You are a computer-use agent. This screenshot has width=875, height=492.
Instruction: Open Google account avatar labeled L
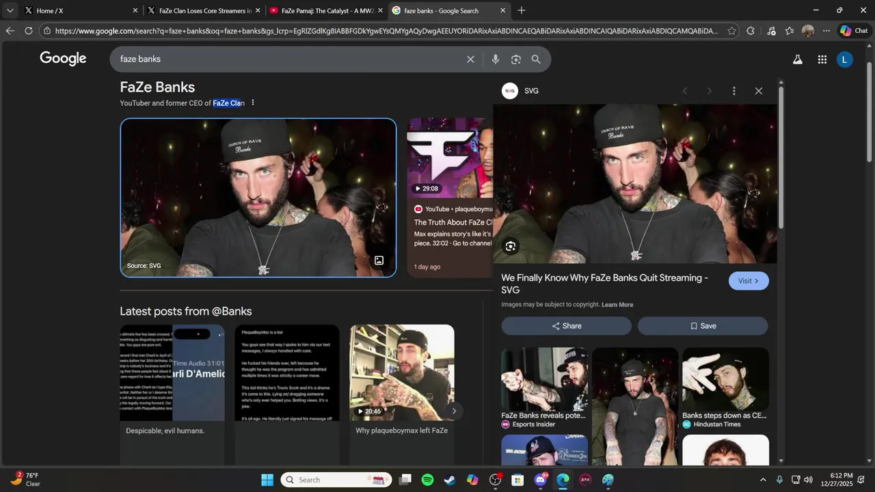coord(844,59)
